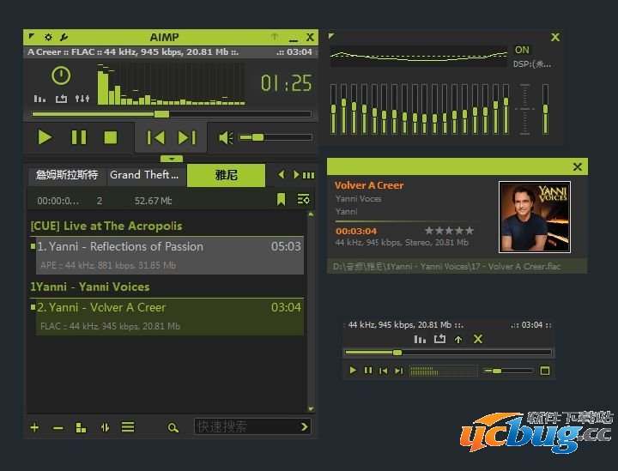Screen dimensions: 618x471
Task: Mute audio using the speaker icon
Action: (x=226, y=137)
